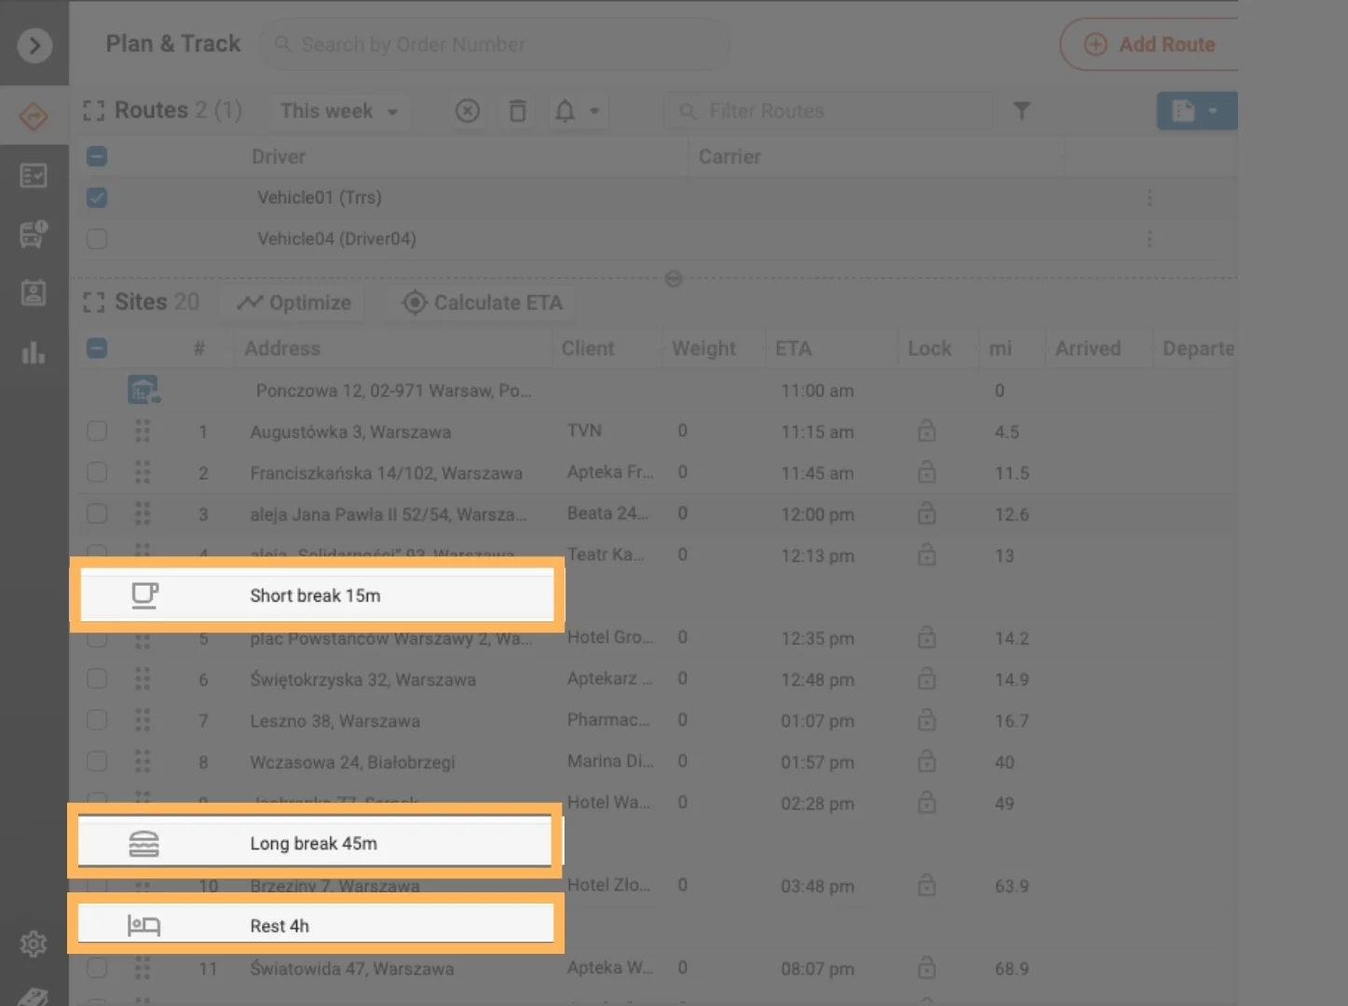Open the Vehicle01 row three-dot menu
Viewport: 1348px width, 1006px height.
click(1150, 197)
